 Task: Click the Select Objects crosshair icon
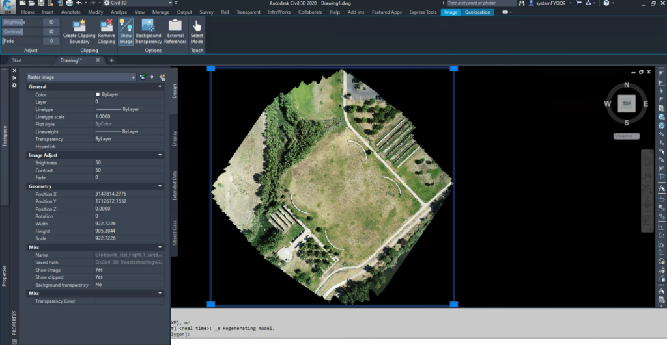[152, 77]
